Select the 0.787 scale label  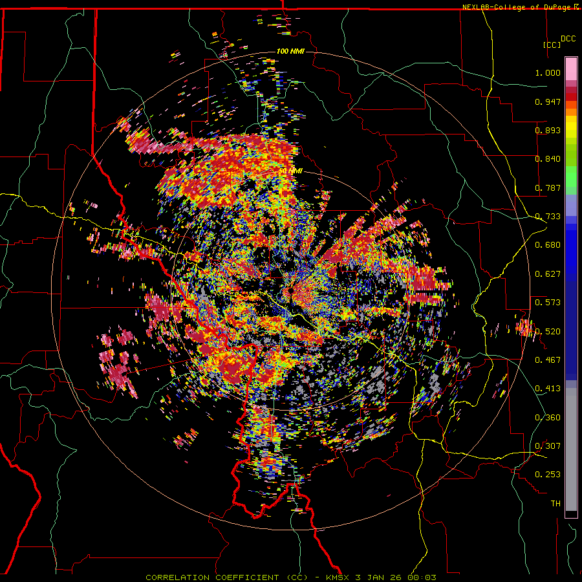548,188
